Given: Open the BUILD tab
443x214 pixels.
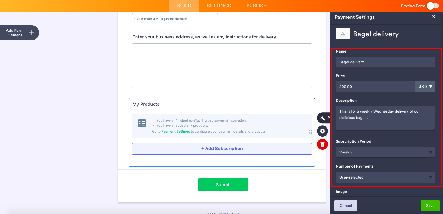Looking at the screenshot, I should tap(184, 6).
